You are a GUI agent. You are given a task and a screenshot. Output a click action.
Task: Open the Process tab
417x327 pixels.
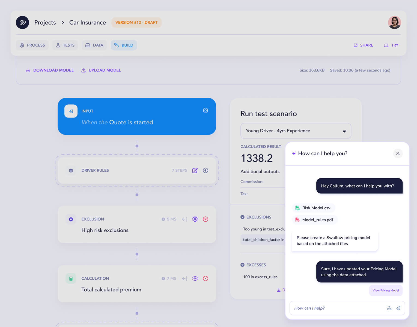[x=32, y=45]
